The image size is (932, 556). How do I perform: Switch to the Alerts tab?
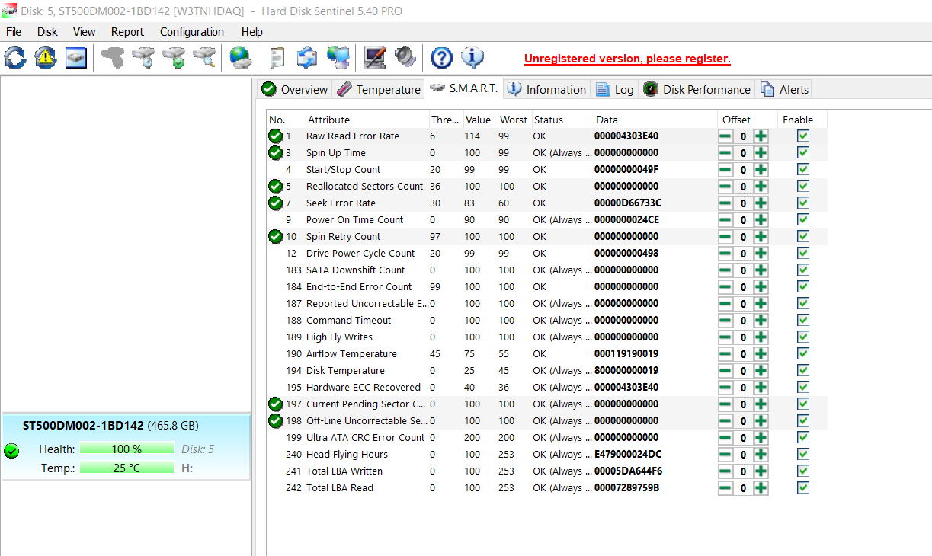(784, 89)
